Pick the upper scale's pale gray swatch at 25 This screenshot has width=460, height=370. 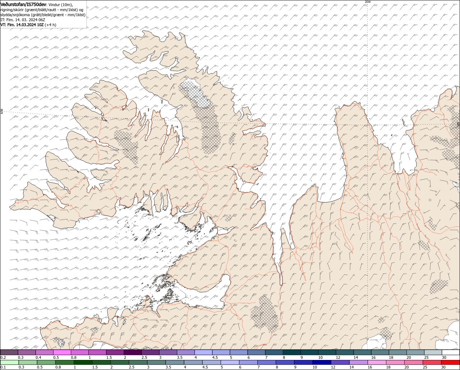433,352
